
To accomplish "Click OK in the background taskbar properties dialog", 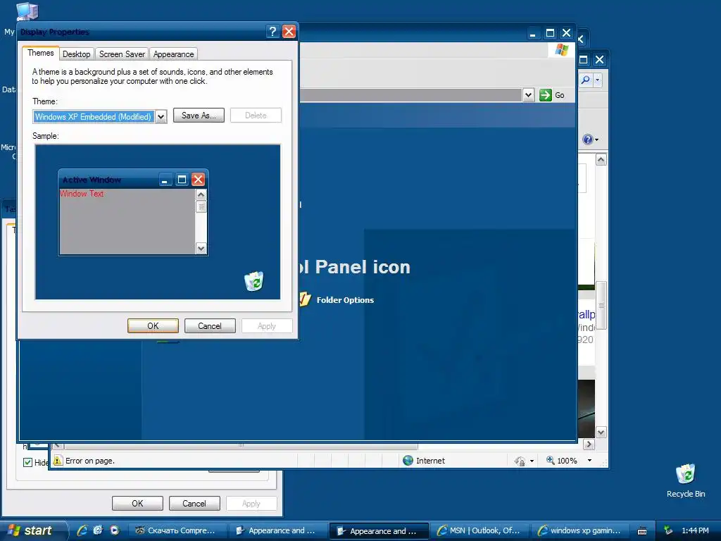I will coord(137,503).
